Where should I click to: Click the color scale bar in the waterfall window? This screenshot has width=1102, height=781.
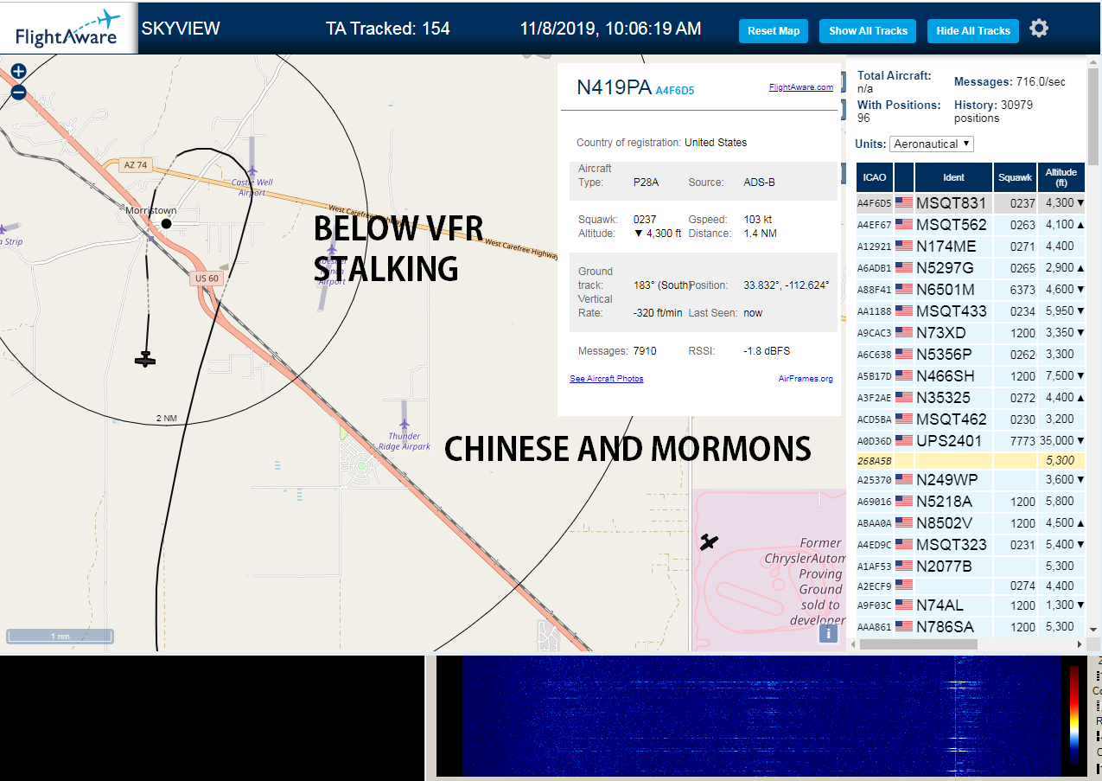tap(1074, 714)
